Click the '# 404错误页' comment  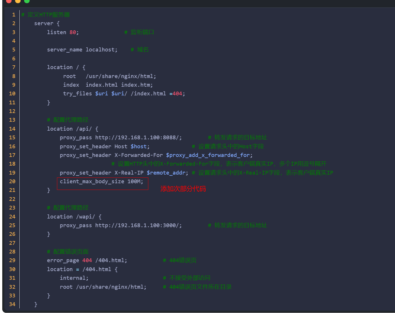point(180,260)
